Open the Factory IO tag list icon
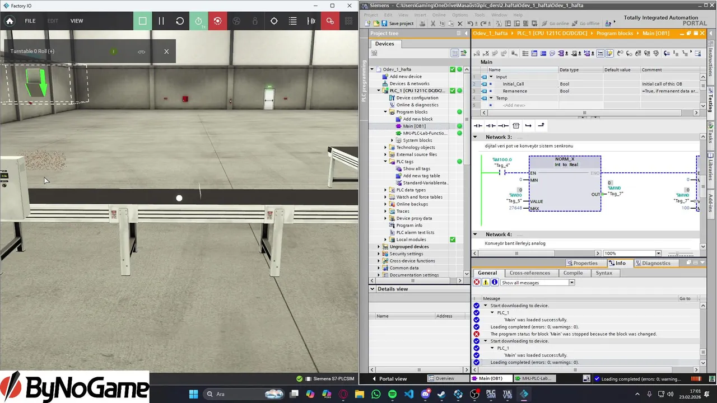Screen dimensions: 717x403 click(292, 21)
